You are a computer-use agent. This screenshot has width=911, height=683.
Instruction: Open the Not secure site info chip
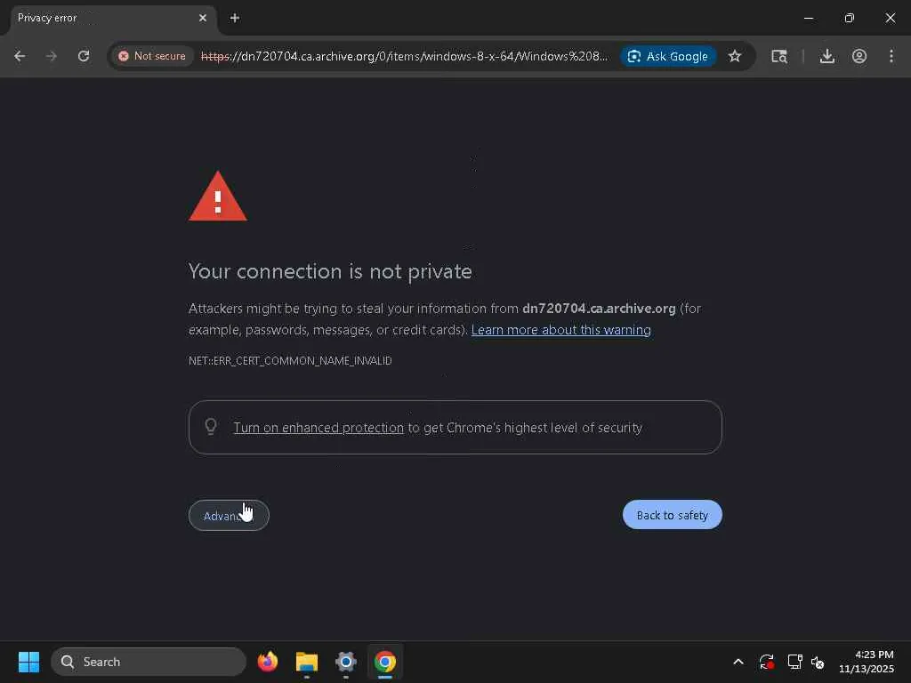pyautogui.click(x=152, y=56)
